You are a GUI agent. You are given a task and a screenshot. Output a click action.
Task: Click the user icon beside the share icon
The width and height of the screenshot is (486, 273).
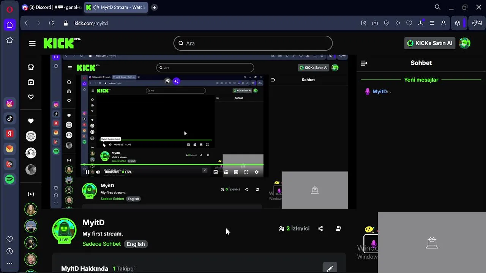click(338, 229)
